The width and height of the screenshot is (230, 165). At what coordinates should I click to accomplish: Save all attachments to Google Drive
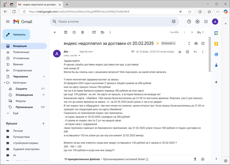[x=203, y=159]
